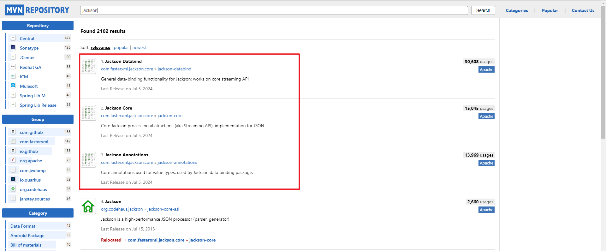Filter by org.apache group
This screenshot has height=251, width=606.
(31, 161)
